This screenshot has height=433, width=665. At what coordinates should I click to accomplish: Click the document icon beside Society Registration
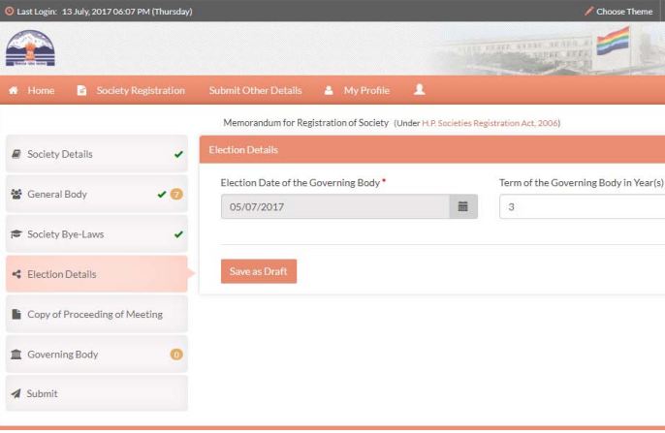[x=81, y=90]
